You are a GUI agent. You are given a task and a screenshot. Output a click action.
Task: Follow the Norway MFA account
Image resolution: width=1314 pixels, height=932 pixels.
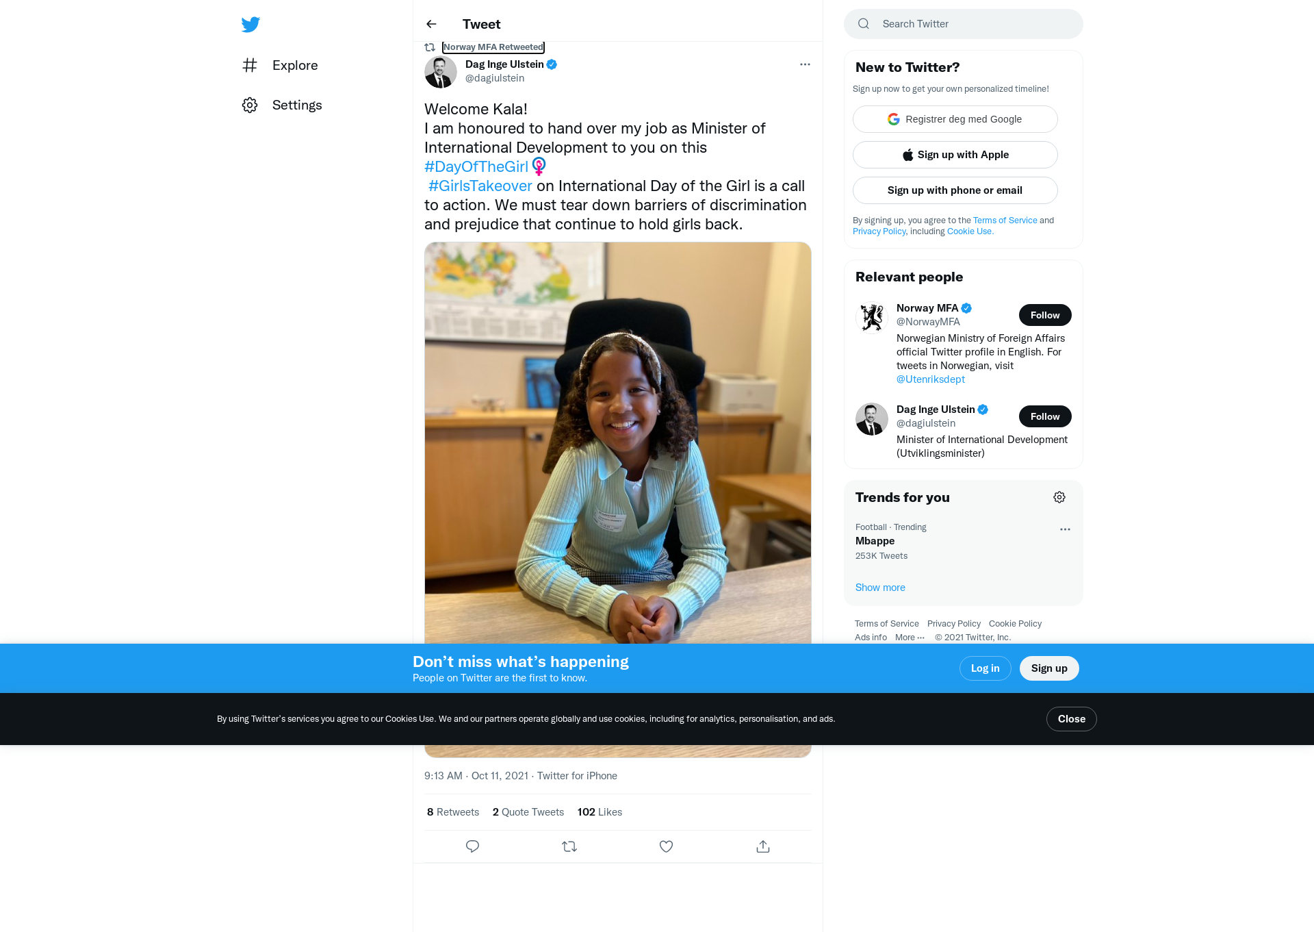[1045, 315]
